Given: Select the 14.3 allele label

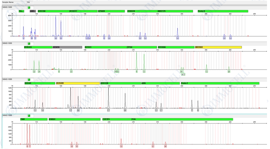Looking at the screenshot, I should (183, 74).
